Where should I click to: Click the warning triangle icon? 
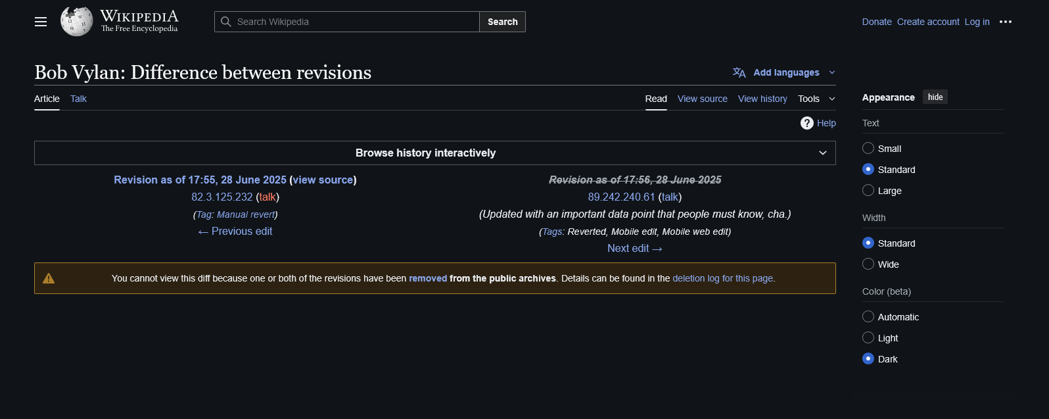(49, 278)
